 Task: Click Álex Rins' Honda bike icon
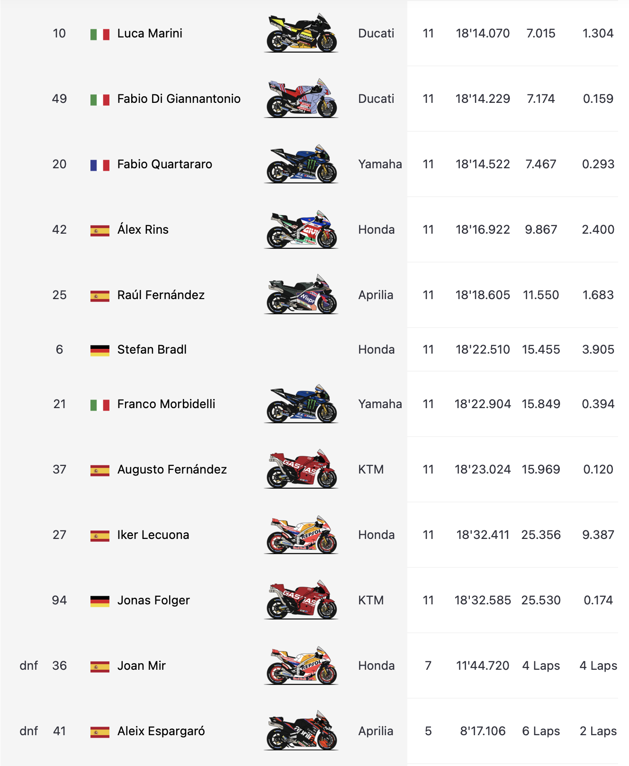point(301,229)
